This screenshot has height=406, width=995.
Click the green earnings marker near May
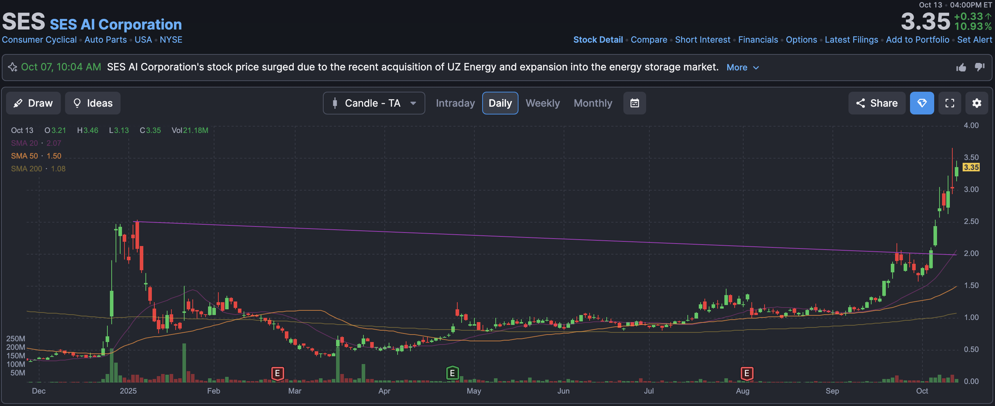point(452,373)
